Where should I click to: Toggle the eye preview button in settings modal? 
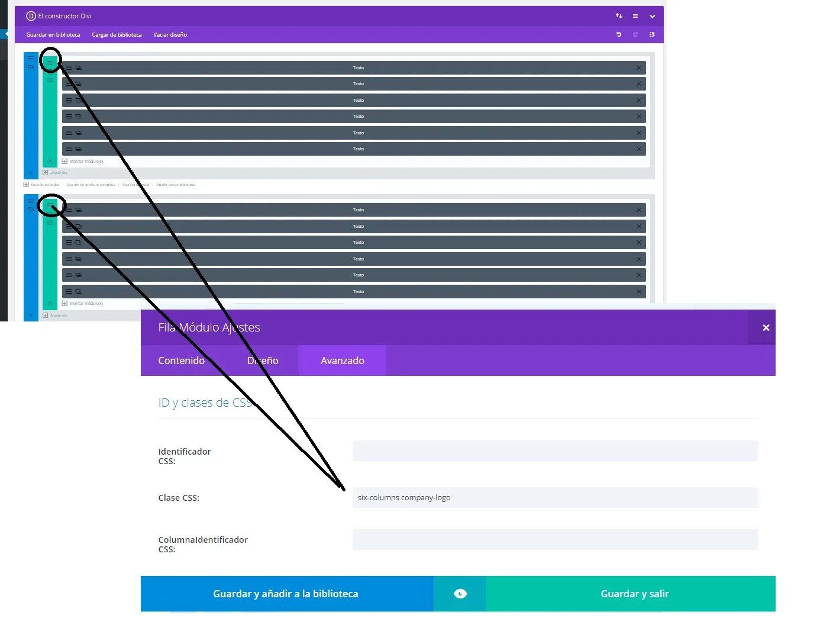(460, 594)
